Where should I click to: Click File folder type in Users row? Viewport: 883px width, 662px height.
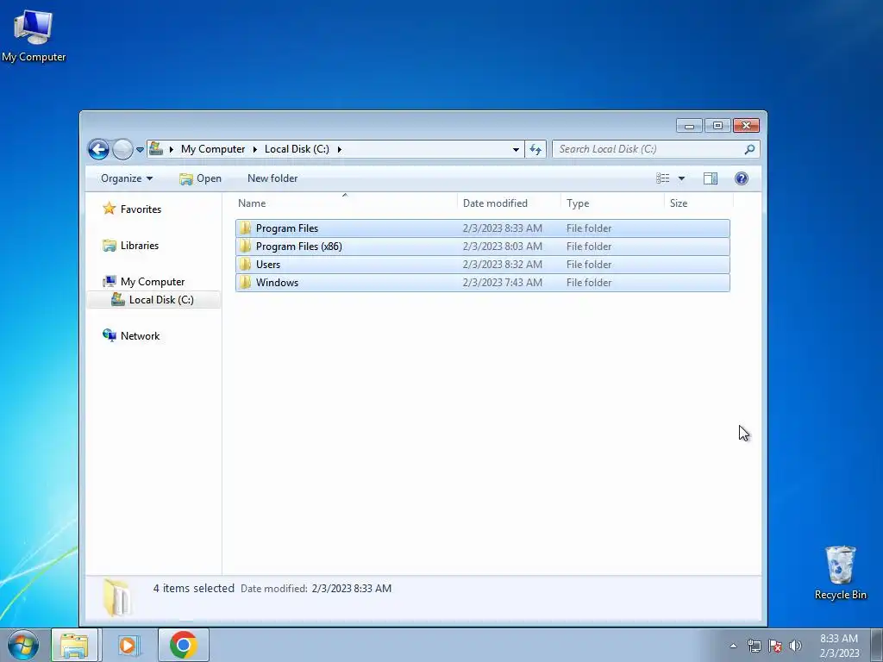click(x=589, y=264)
